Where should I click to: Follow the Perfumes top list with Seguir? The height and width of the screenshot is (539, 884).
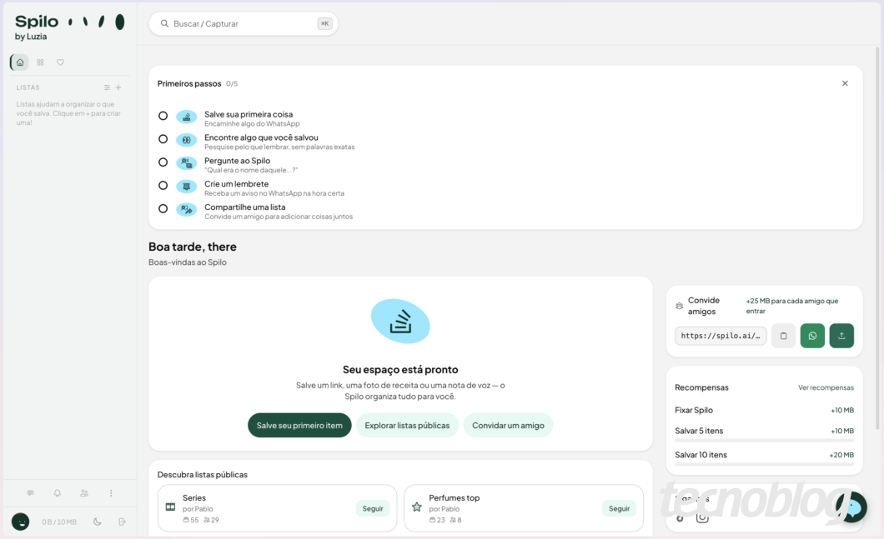[x=619, y=508]
